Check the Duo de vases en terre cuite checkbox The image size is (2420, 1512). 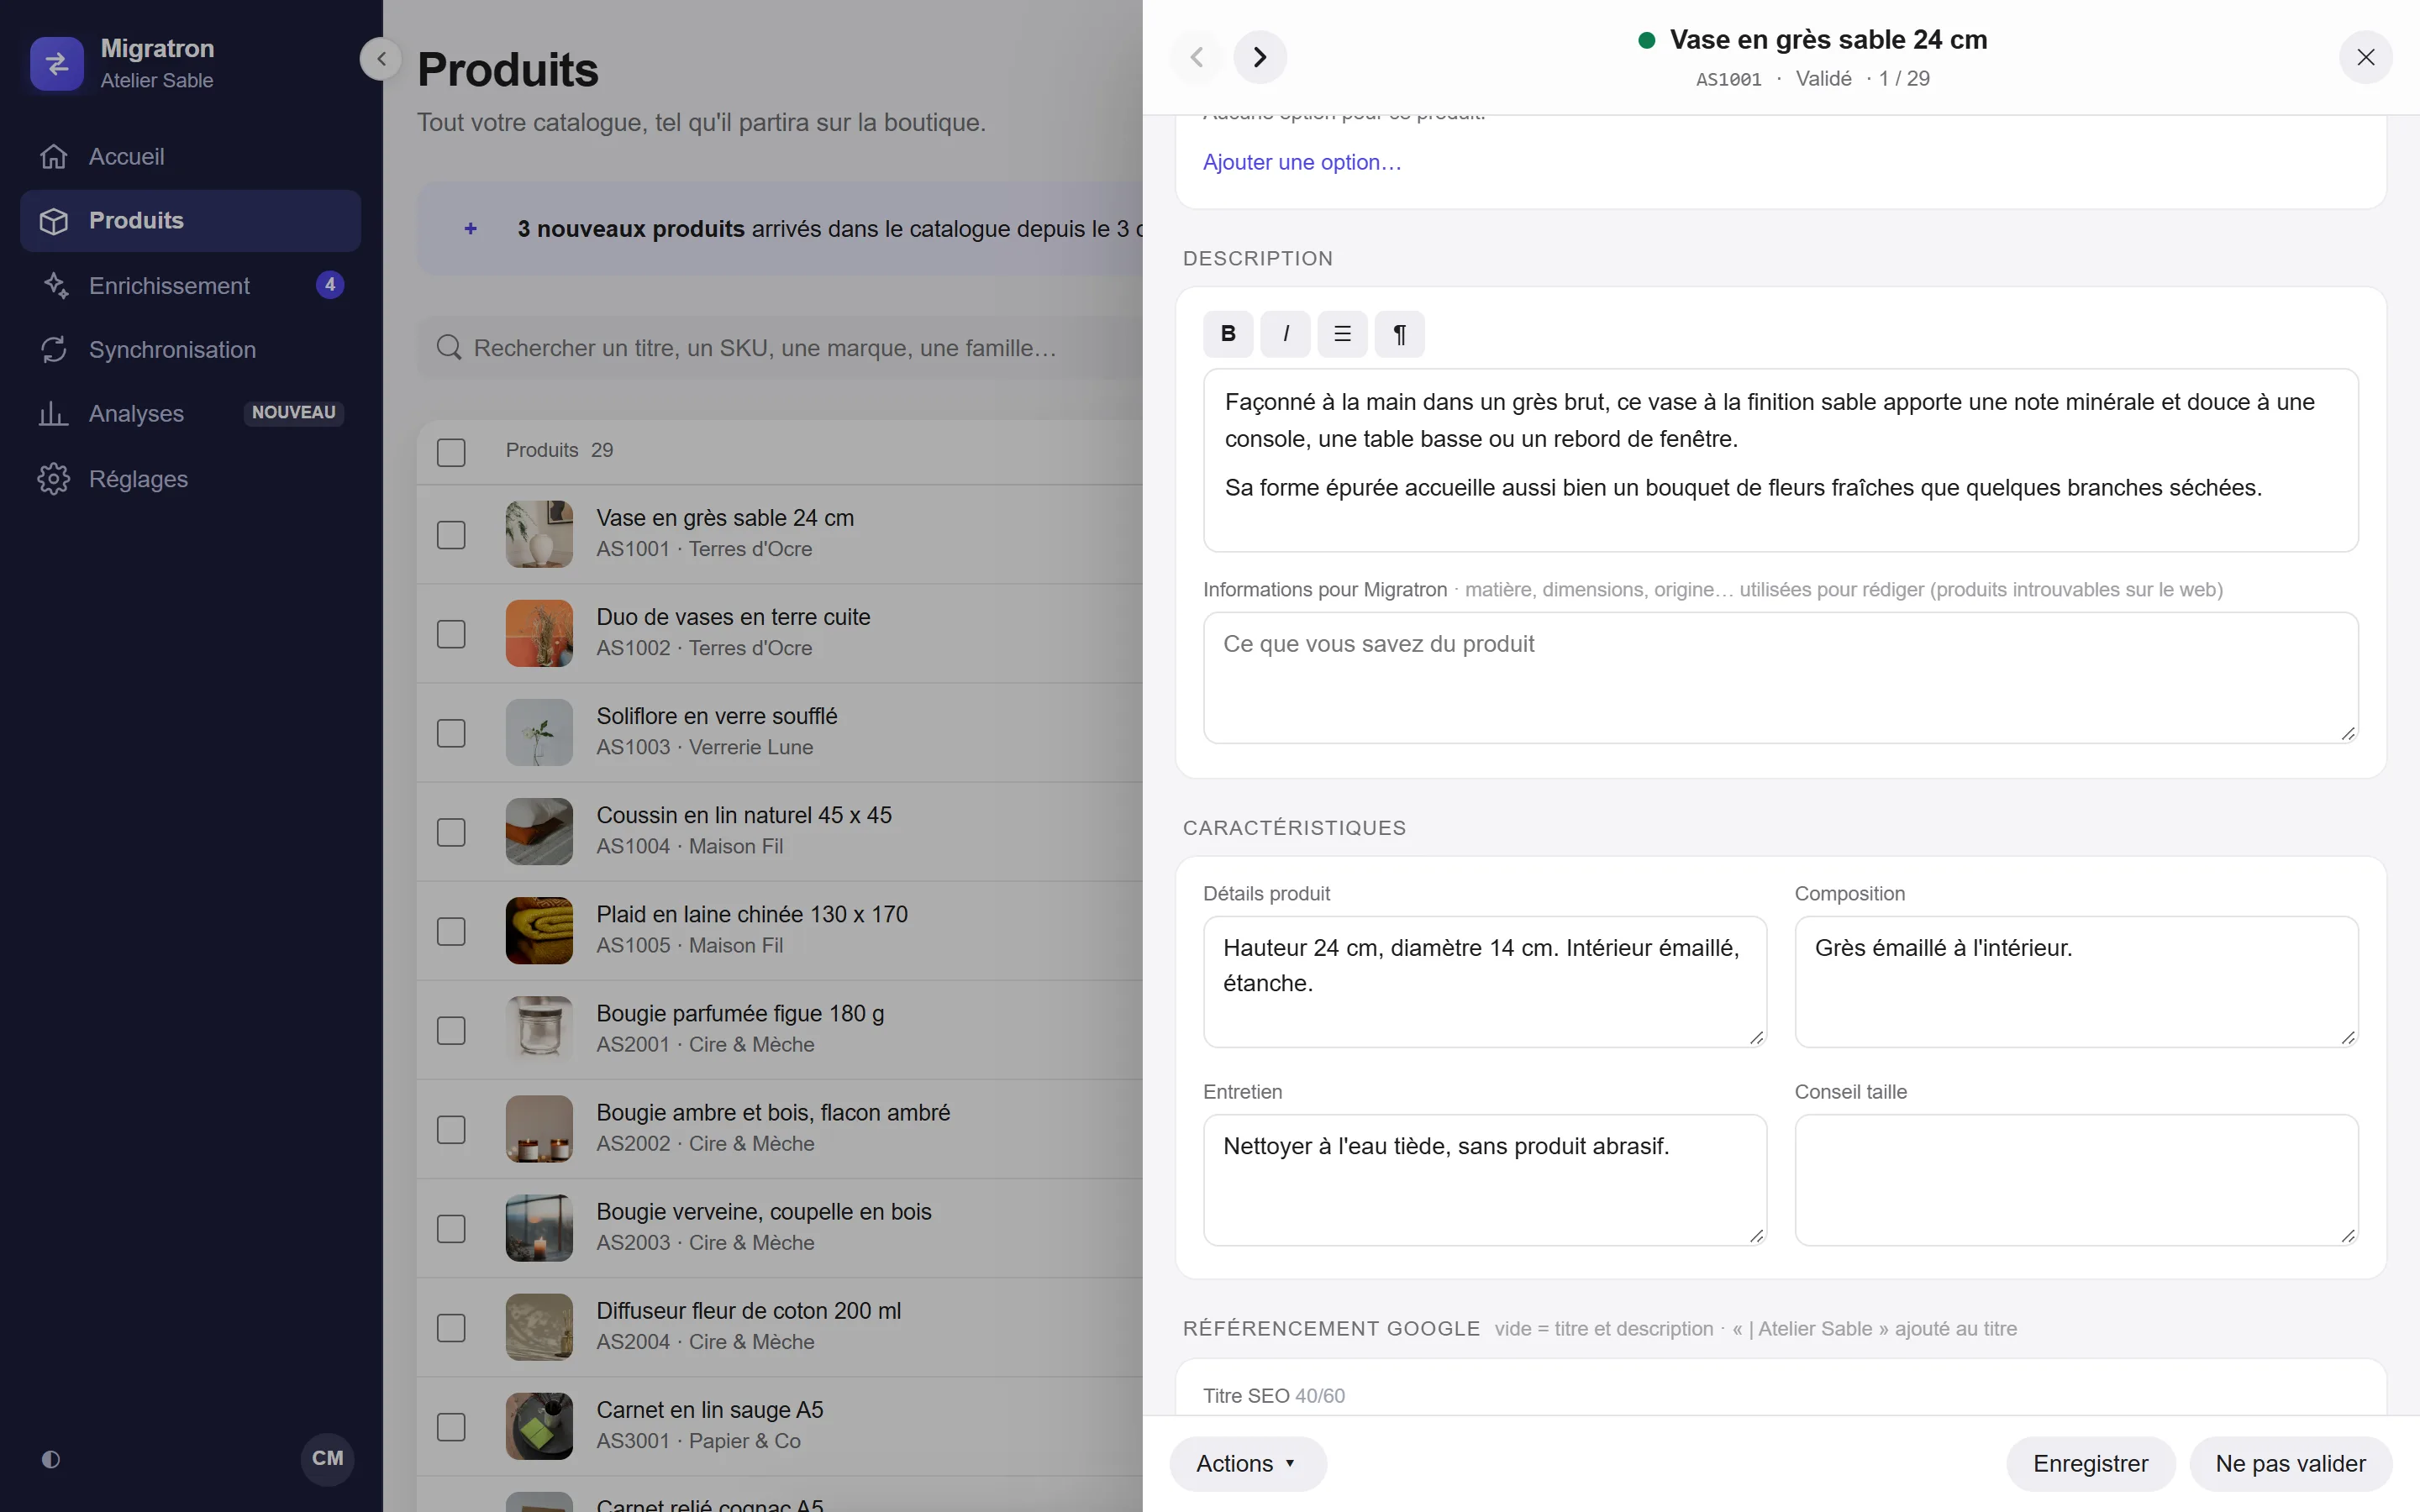click(451, 634)
